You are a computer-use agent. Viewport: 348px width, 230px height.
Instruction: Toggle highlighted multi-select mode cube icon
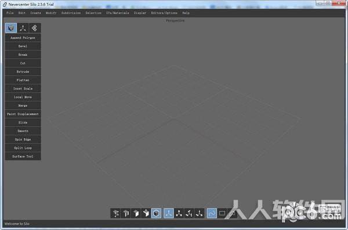[x=156, y=213]
